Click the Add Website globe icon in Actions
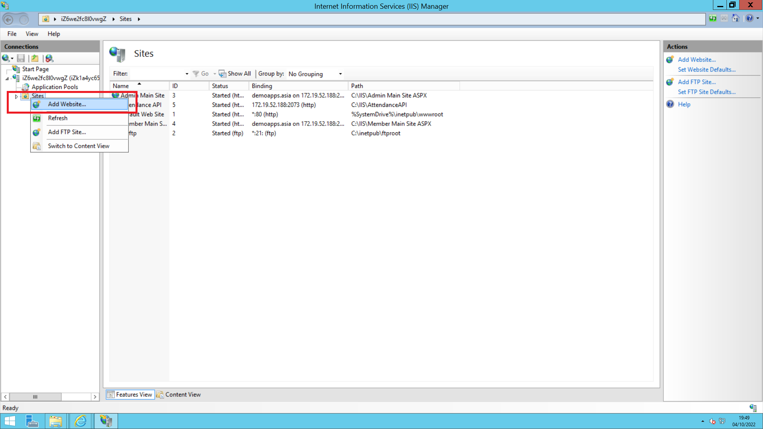The width and height of the screenshot is (763, 429). click(670, 60)
